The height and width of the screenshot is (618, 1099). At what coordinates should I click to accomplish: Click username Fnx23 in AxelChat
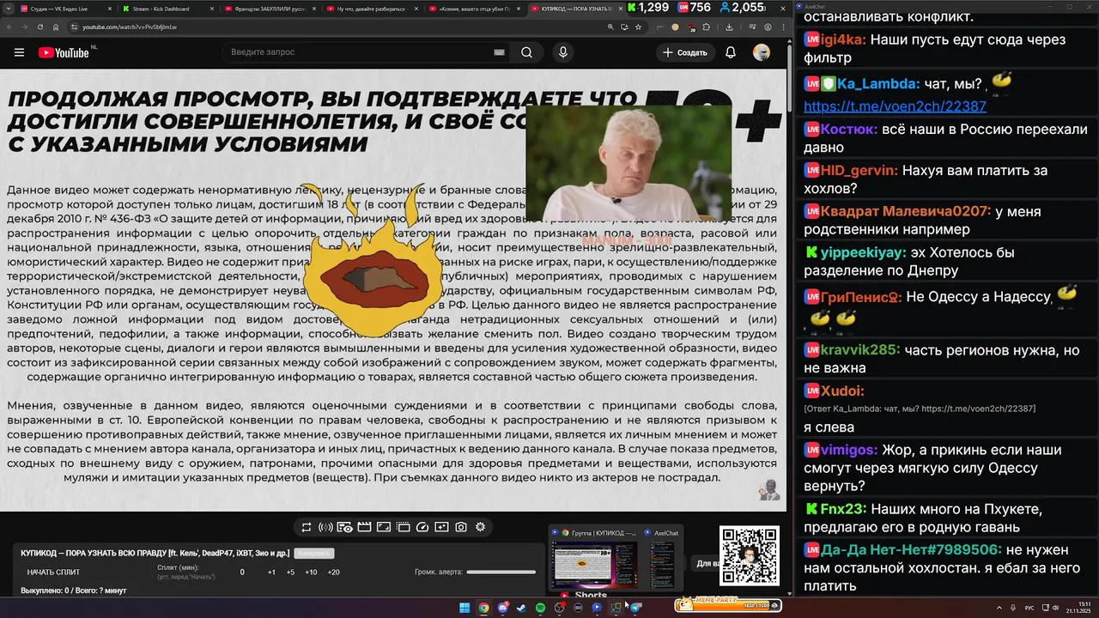coord(843,509)
